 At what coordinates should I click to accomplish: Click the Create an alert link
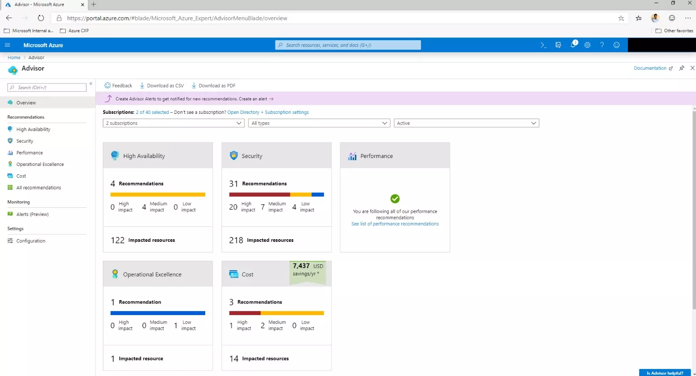(256, 99)
